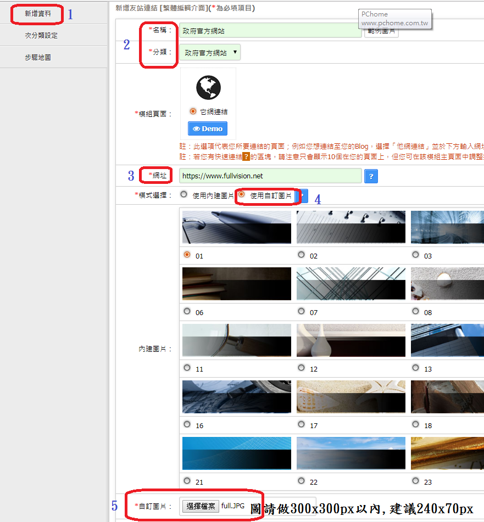This screenshot has width=484, height=522.
Task: Select built-in image radio 11
Action: pyautogui.click(x=187, y=368)
